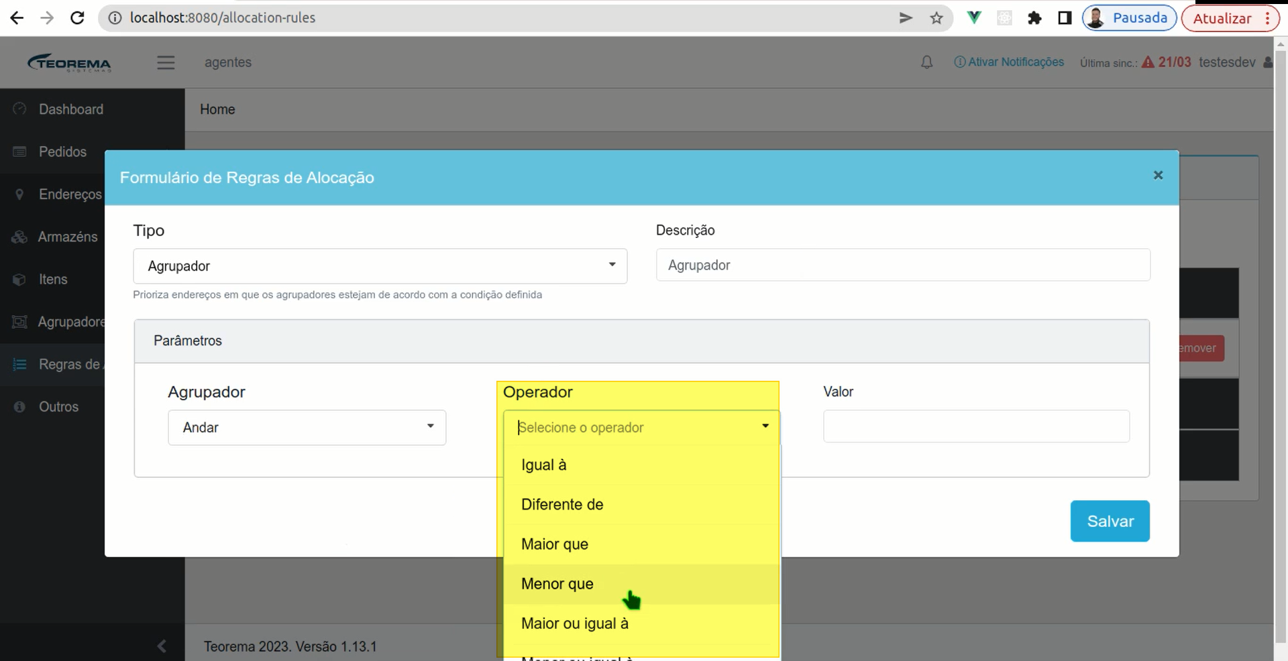
Task: Click the Valor input field
Action: click(977, 426)
